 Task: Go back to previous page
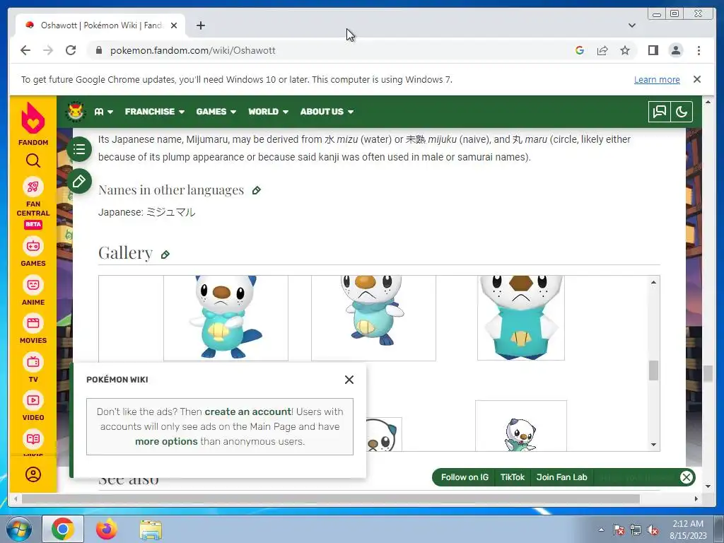[25, 50]
